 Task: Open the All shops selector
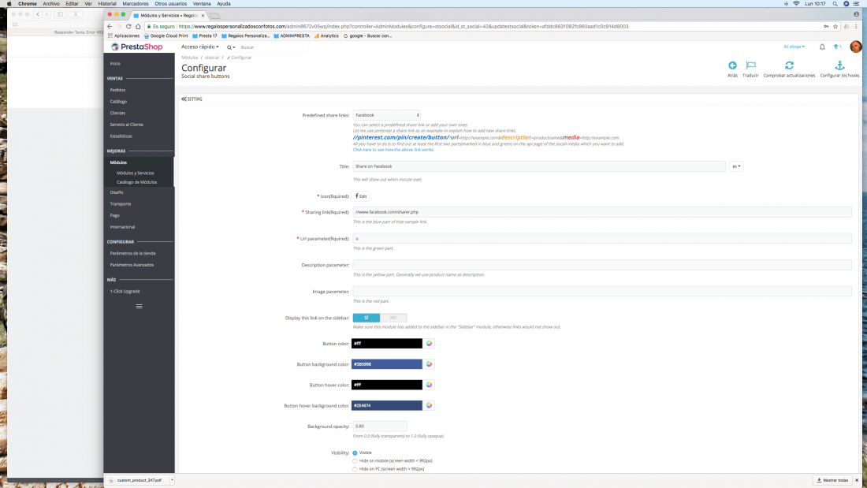pos(794,47)
